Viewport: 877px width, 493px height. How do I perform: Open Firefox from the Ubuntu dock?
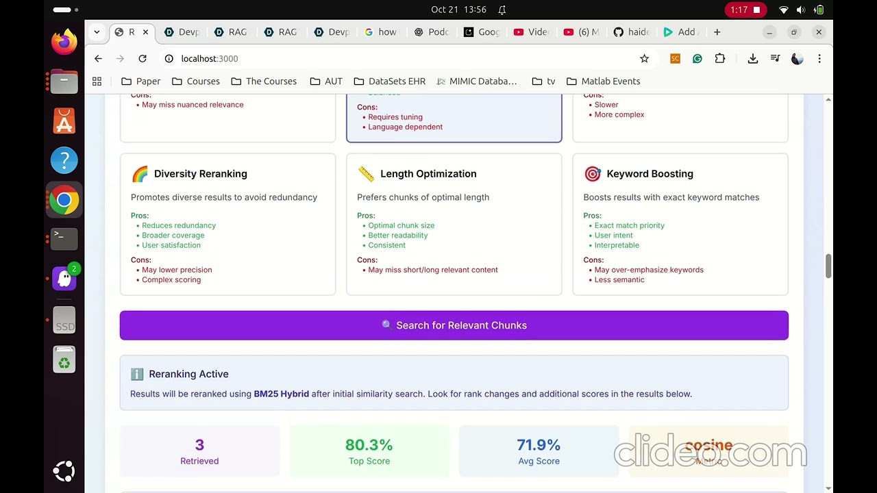(x=64, y=42)
